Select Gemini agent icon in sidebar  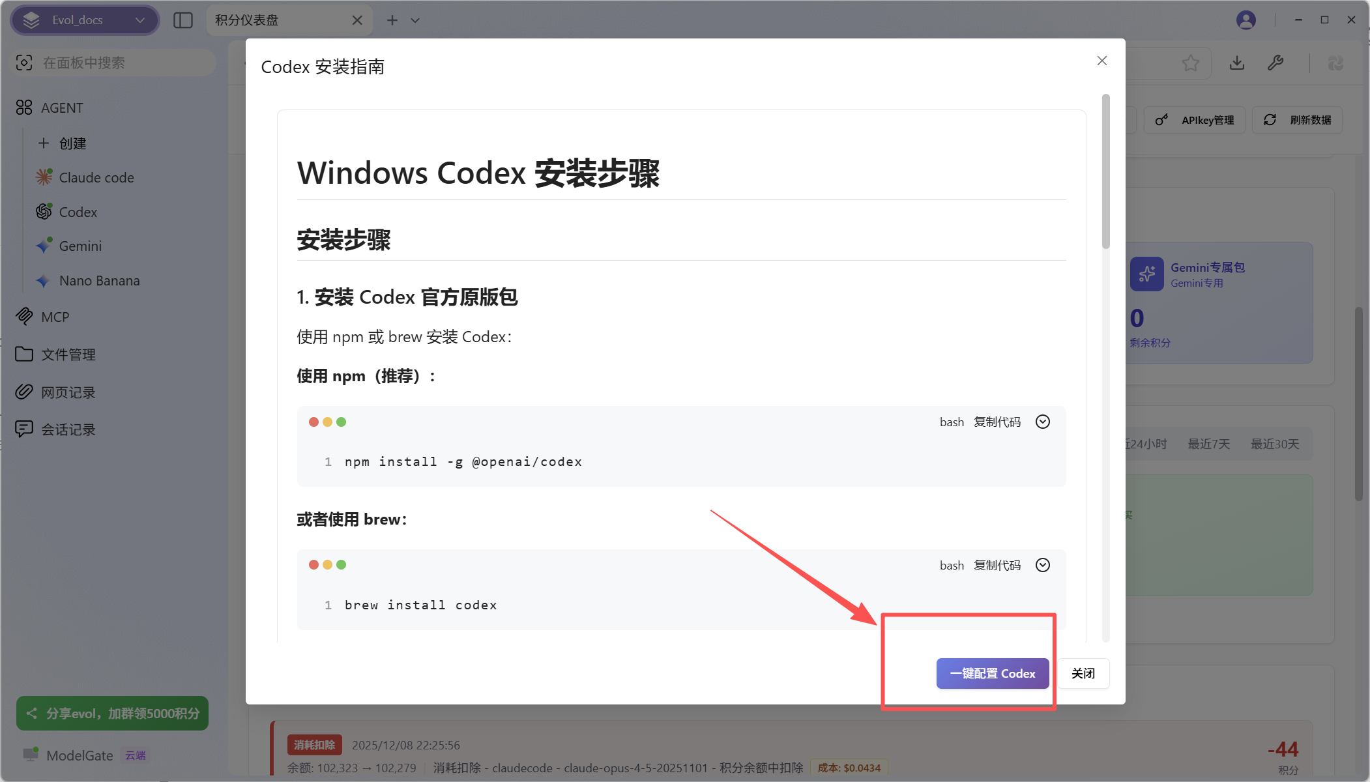pyautogui.click(x=44, y=246)
